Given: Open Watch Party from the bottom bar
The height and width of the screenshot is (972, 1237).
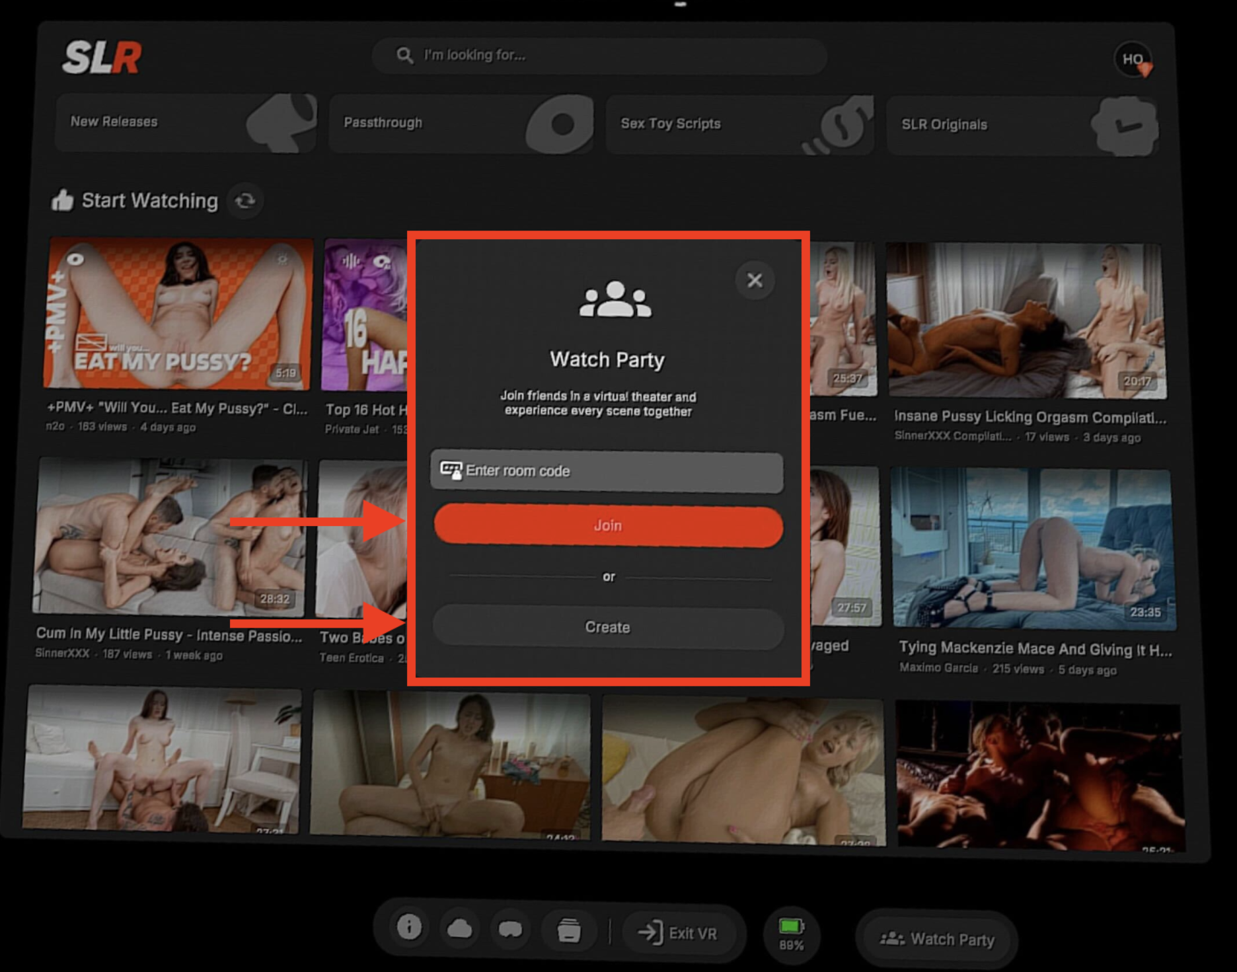Looking at the screenshot, I should (x=936, y=939).
